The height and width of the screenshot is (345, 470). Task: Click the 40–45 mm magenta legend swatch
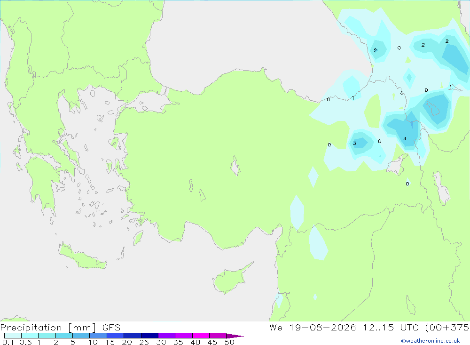click(x=201, y=336)
